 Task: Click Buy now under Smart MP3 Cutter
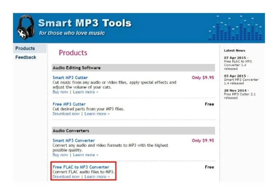(x=60, y=92)
